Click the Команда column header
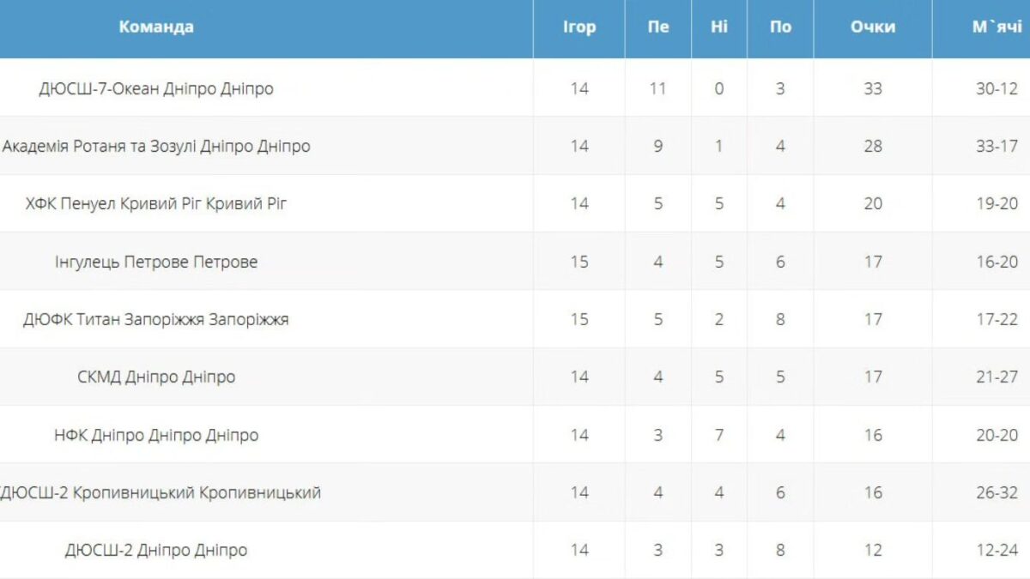 tap(156, 27)
